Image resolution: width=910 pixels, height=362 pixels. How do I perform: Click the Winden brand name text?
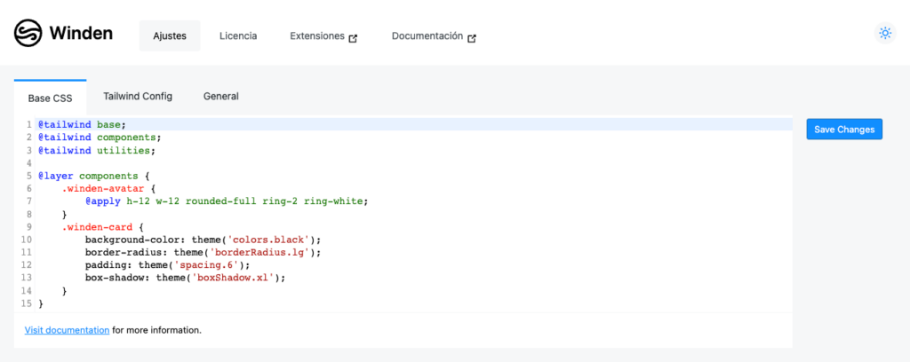(81, 33)
